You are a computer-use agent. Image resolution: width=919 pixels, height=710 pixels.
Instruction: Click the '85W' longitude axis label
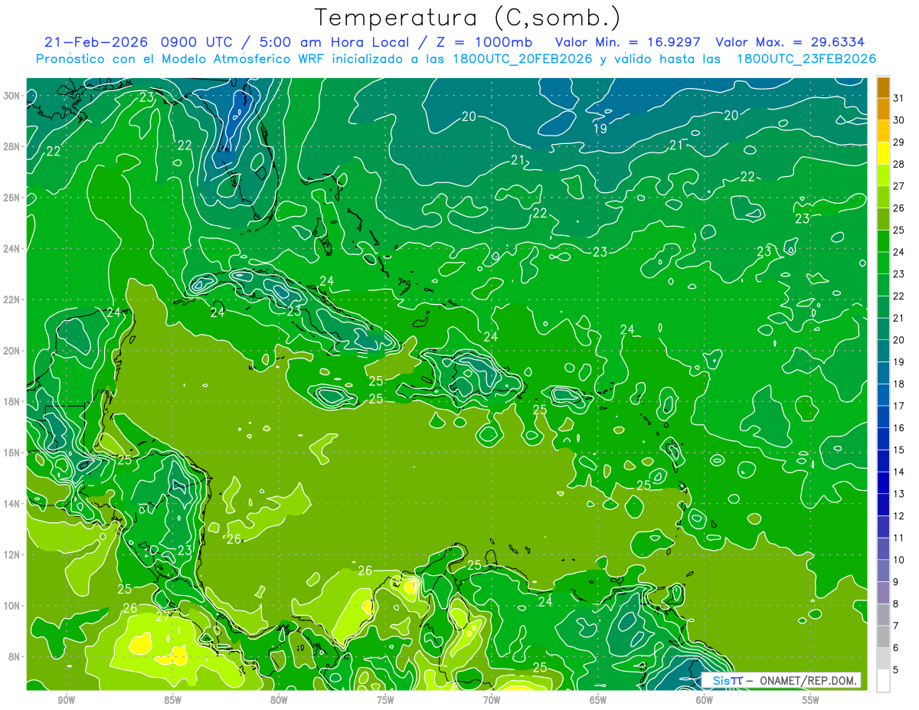pos(173,700)
